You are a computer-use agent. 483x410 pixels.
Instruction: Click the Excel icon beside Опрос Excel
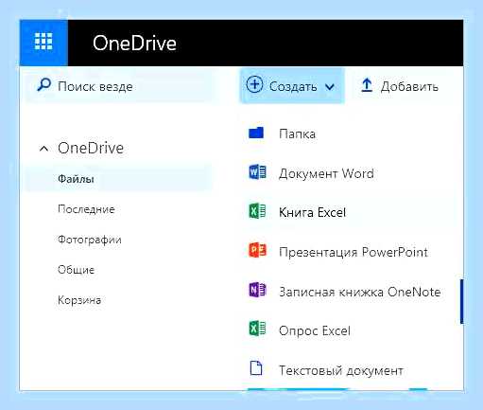pos(257,329)
